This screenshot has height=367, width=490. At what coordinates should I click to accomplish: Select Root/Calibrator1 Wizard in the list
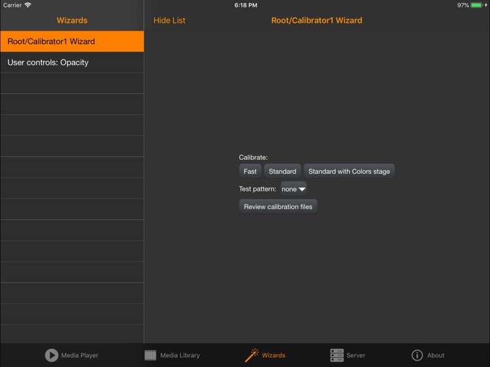click(72, 41)
